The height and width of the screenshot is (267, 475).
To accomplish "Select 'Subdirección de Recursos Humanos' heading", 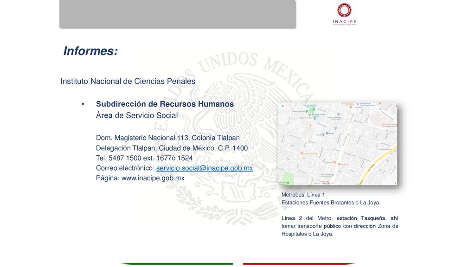I will pos(165,104).
